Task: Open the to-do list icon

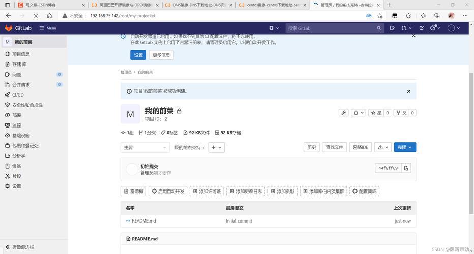Action: coord(422,28)
